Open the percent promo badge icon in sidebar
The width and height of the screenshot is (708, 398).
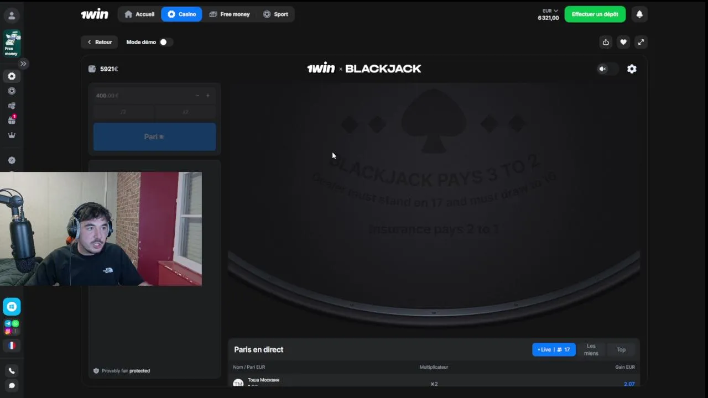[x=12, y=160]
